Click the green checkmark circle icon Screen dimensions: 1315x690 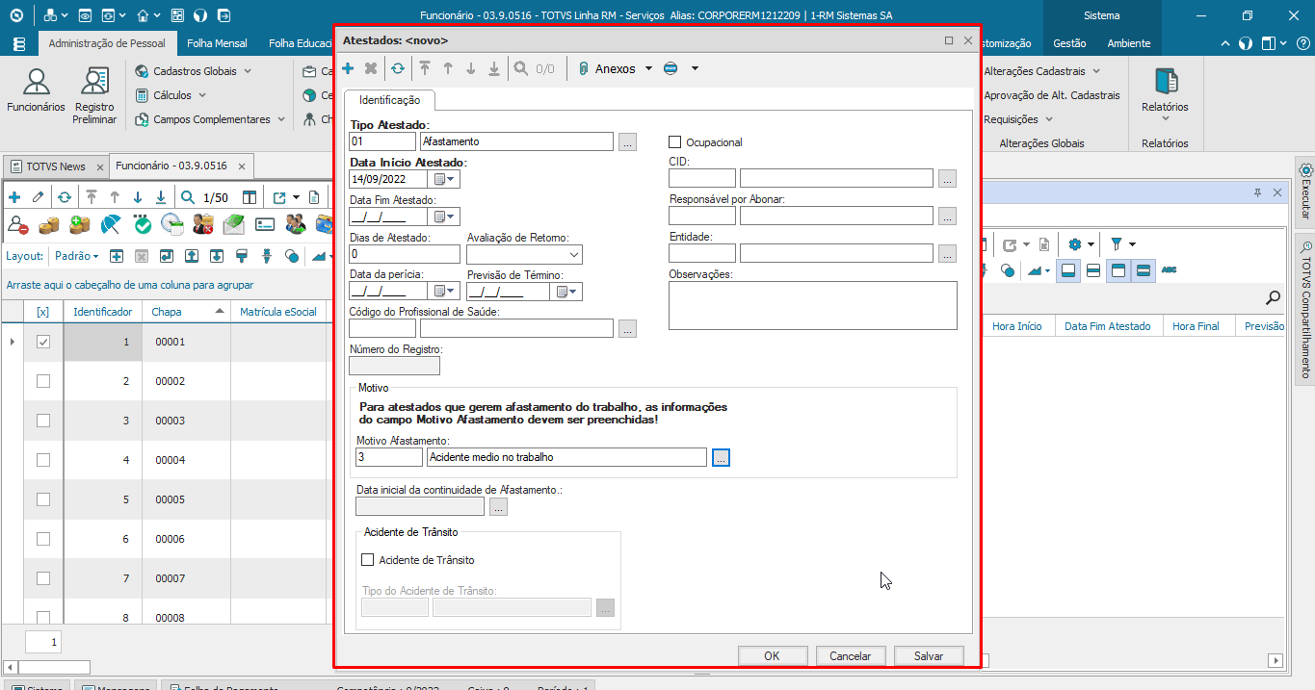[143, 224]
